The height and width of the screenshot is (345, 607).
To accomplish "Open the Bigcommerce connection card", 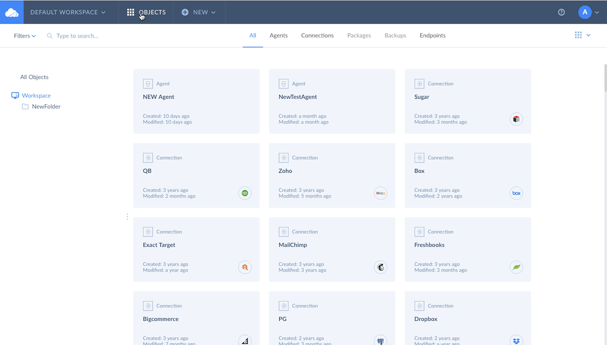I will [196, 318].
